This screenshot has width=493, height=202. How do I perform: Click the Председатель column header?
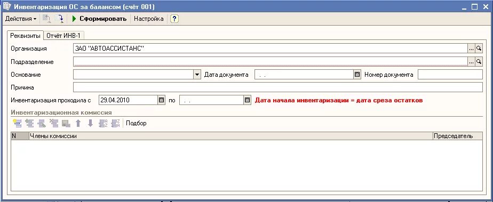click(457, 136)
